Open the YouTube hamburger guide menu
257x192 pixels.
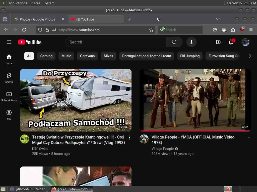pyautogui.click(x=9, y=42)
